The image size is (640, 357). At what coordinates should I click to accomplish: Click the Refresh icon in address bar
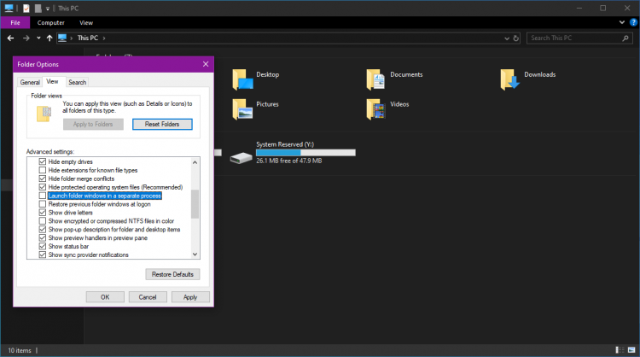(516, 38)
